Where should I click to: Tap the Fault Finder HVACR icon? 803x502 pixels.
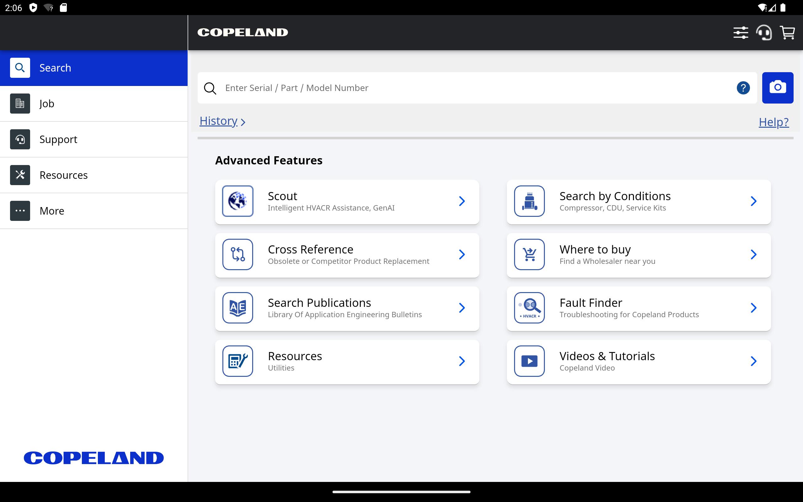[529, 308]
